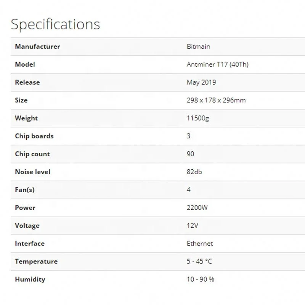Select the Ethernet interface value

coord(200,244)
